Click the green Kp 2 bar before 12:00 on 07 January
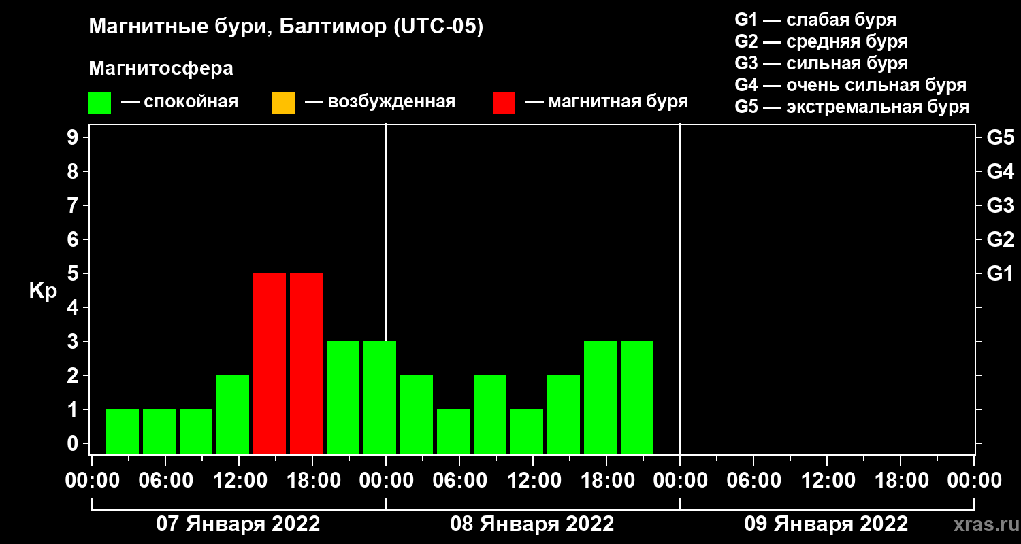Viewport: 1021px width, 544px height. (x=233, y=414)
